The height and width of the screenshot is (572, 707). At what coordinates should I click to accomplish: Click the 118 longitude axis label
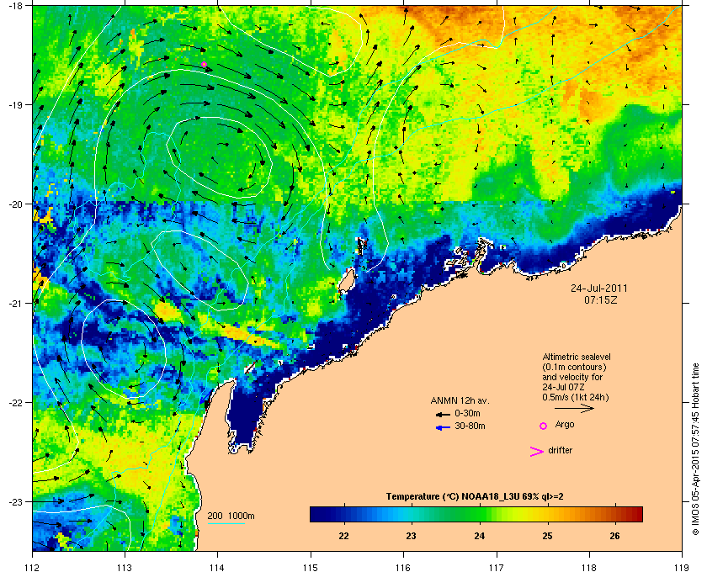(589, 568)
